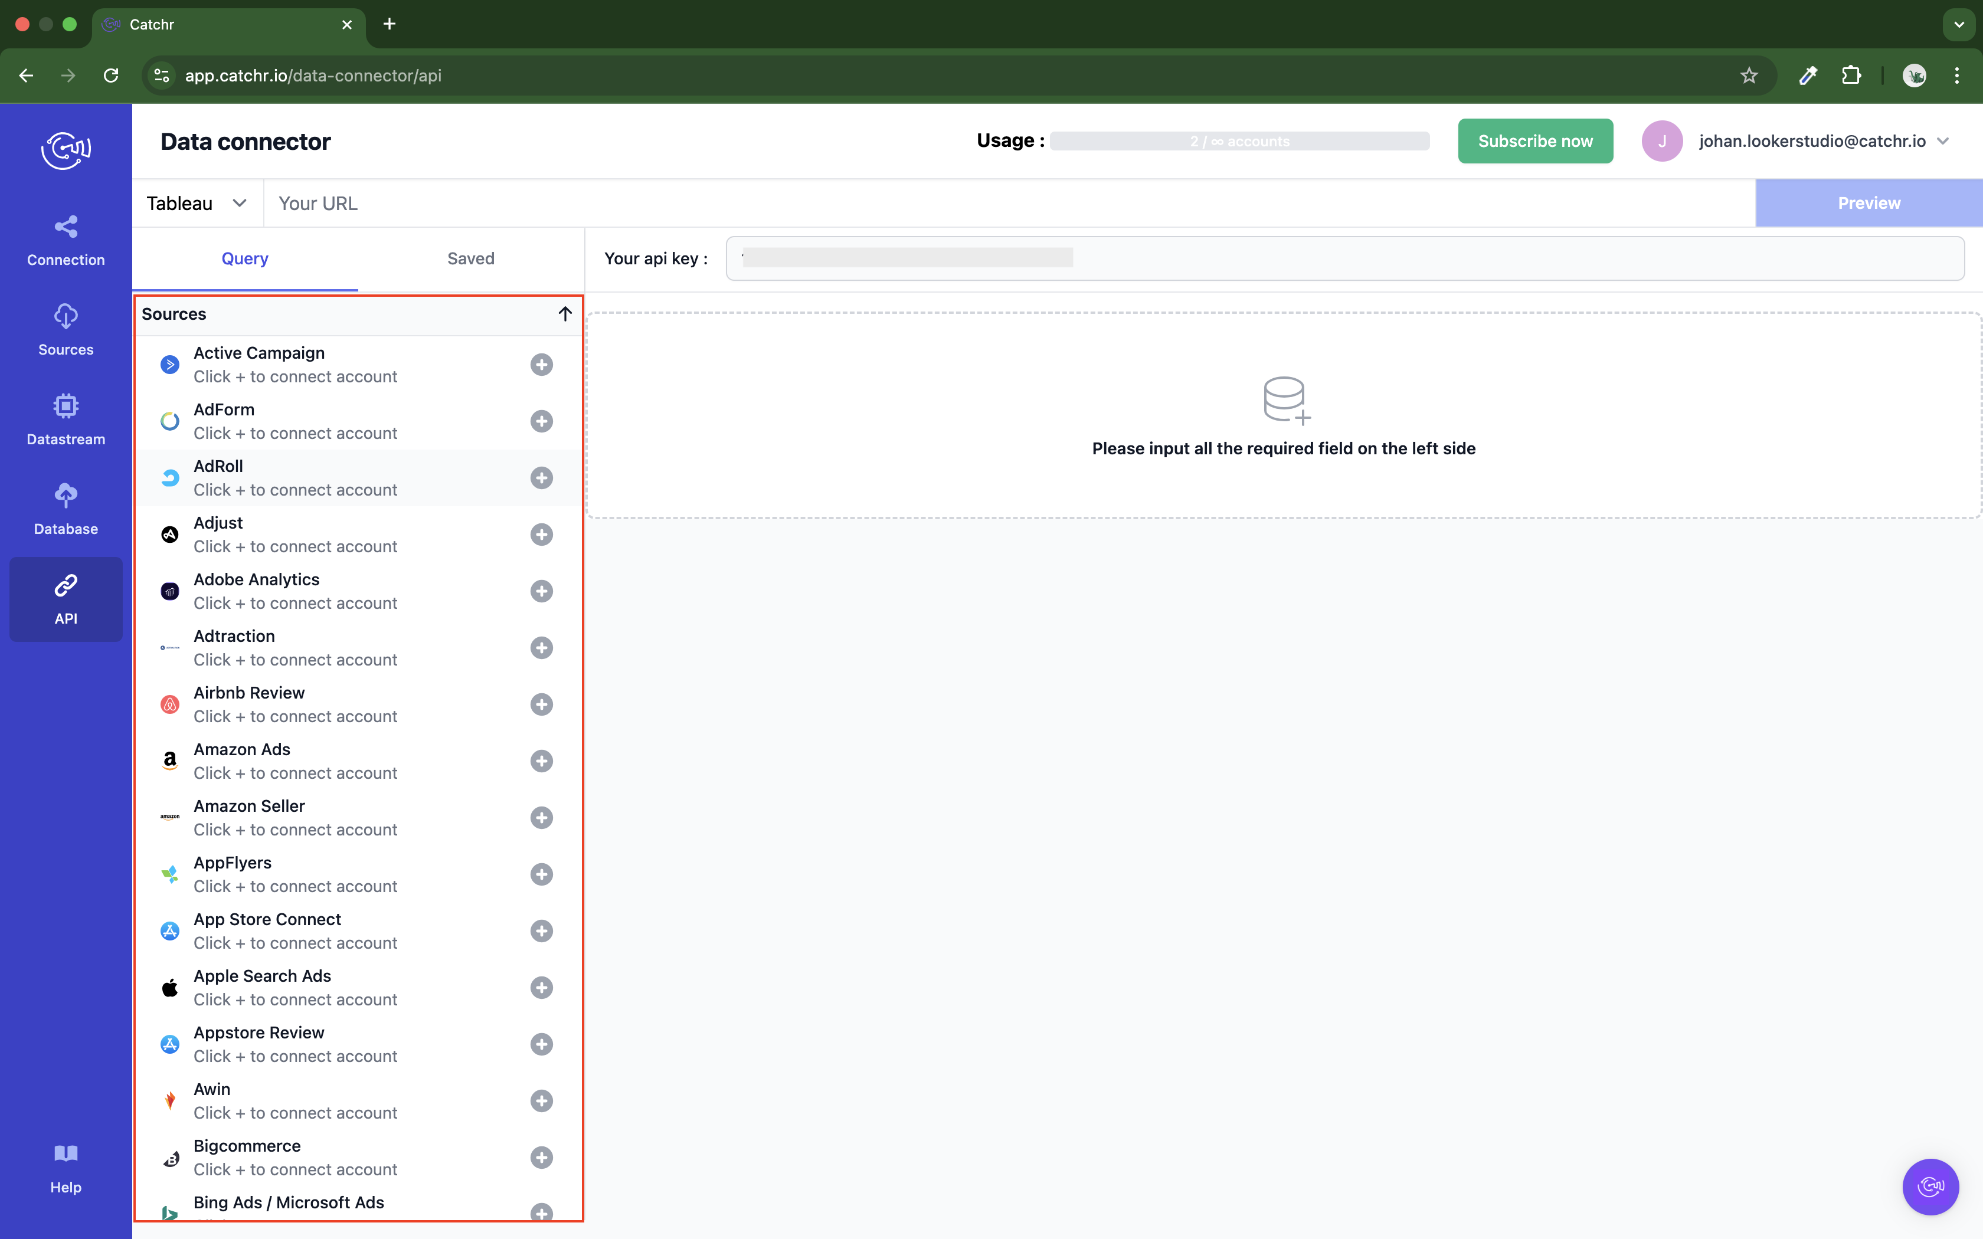
Task: Collapse the Sources list with the arrow
Action: (565, 314)
